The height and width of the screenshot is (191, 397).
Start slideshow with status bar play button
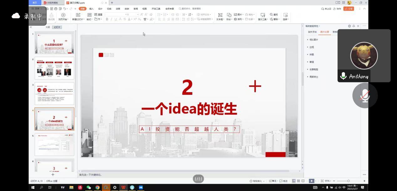click(x=311, y=181)
